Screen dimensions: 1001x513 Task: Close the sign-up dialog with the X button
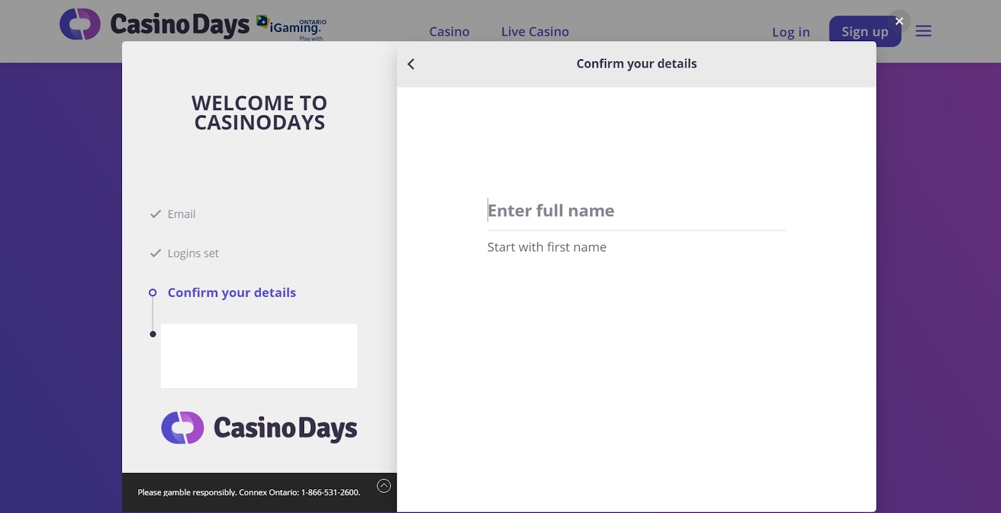click(899, 21)
